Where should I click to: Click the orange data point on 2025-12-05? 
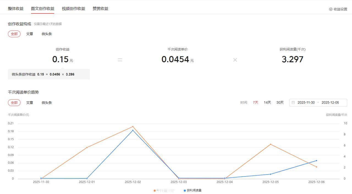coord(271,144)
